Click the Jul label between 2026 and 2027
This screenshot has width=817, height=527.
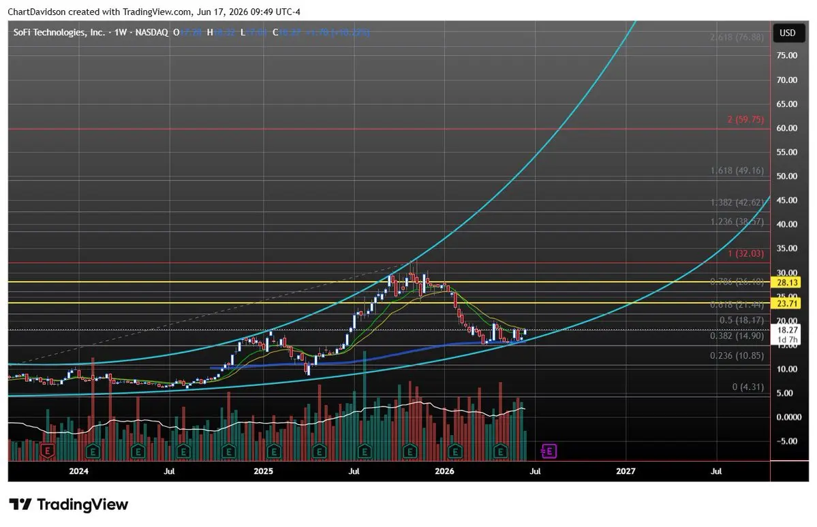535,471
